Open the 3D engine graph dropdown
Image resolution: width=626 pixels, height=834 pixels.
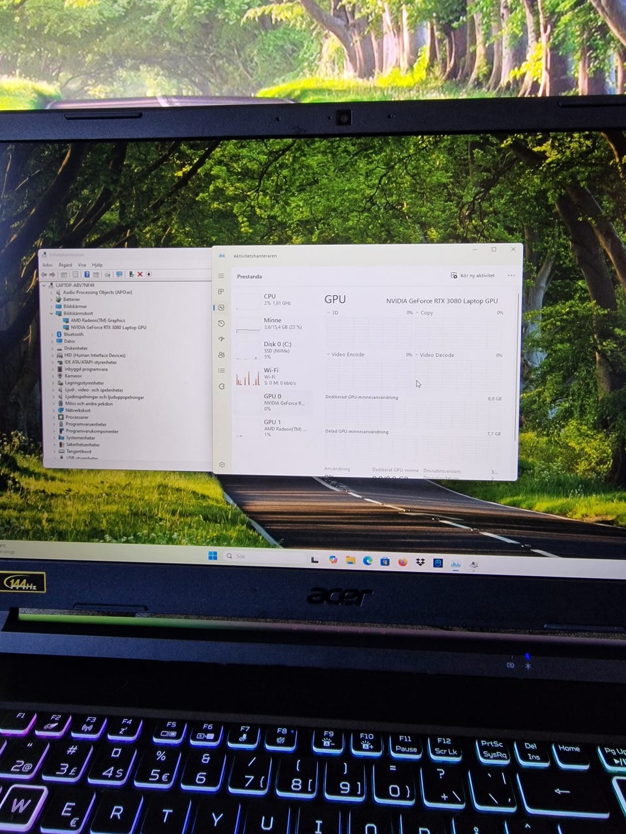coord(333,313)
